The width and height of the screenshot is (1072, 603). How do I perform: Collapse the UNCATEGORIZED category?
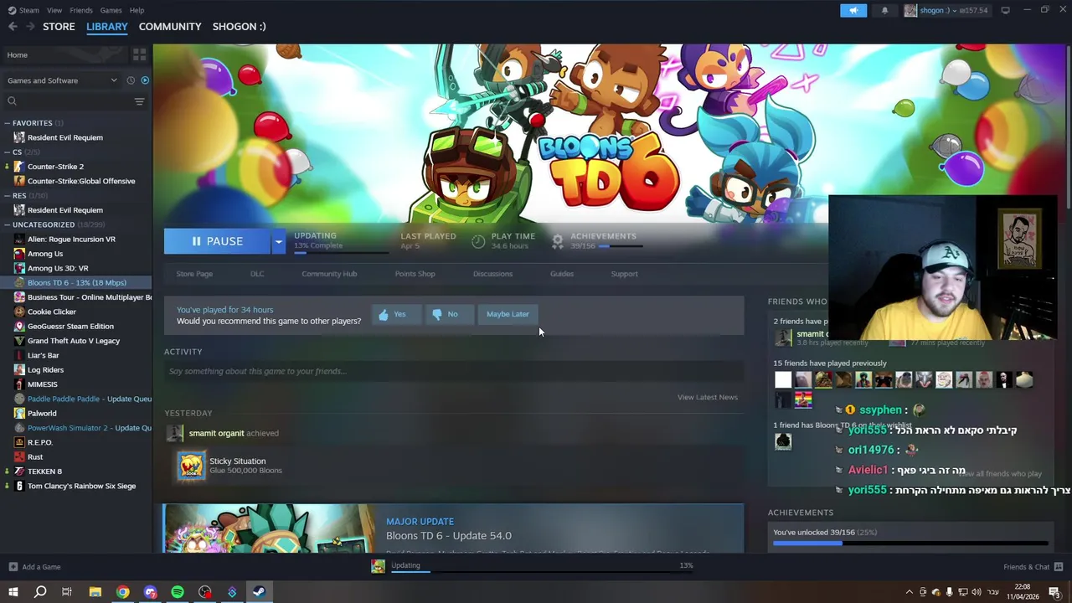[7, 224]
